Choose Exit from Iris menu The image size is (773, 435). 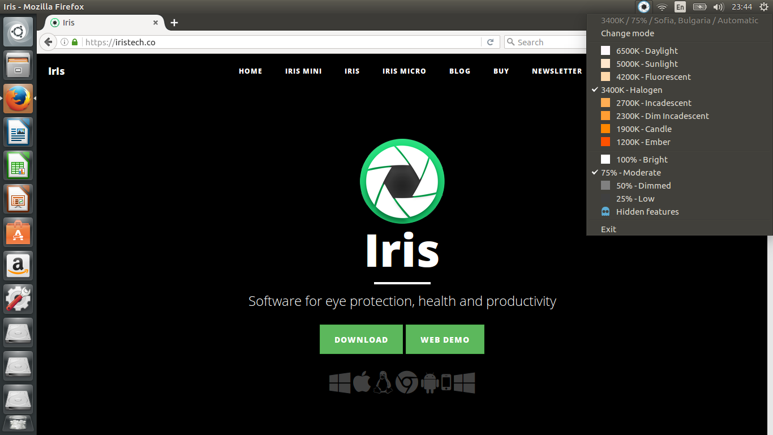point(680,229)
